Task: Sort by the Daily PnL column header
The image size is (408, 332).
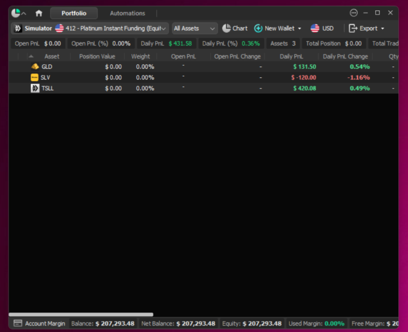Action: [291, 57]
